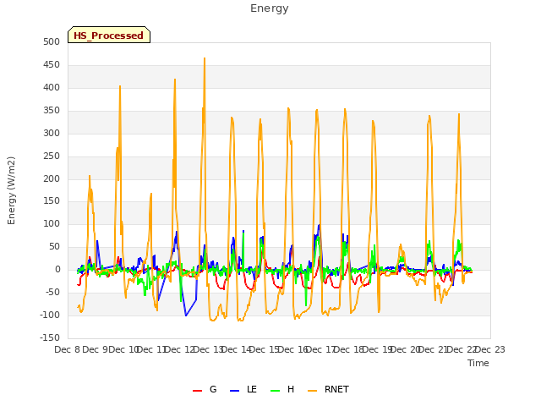
Task: Click the red G legend swatch
Action: click(x=197, y=391)
